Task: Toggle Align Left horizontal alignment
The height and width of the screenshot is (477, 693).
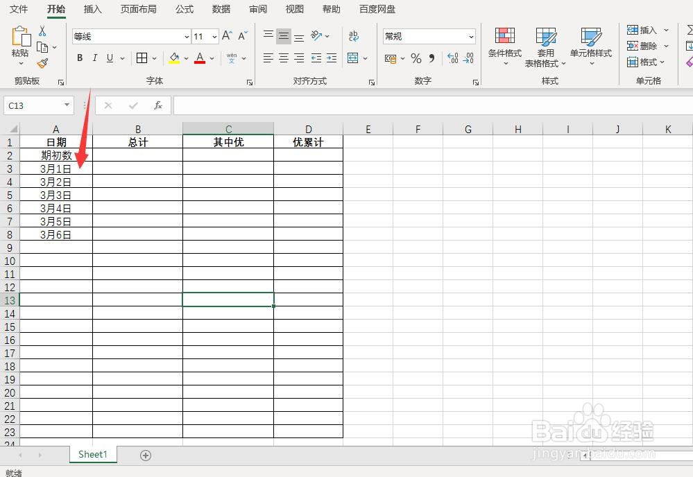Action: [268, 58]
